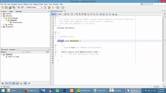Click the Last Edit icon in editor toolbar
This screenshot has width=166, height=93.
point(65,14)
